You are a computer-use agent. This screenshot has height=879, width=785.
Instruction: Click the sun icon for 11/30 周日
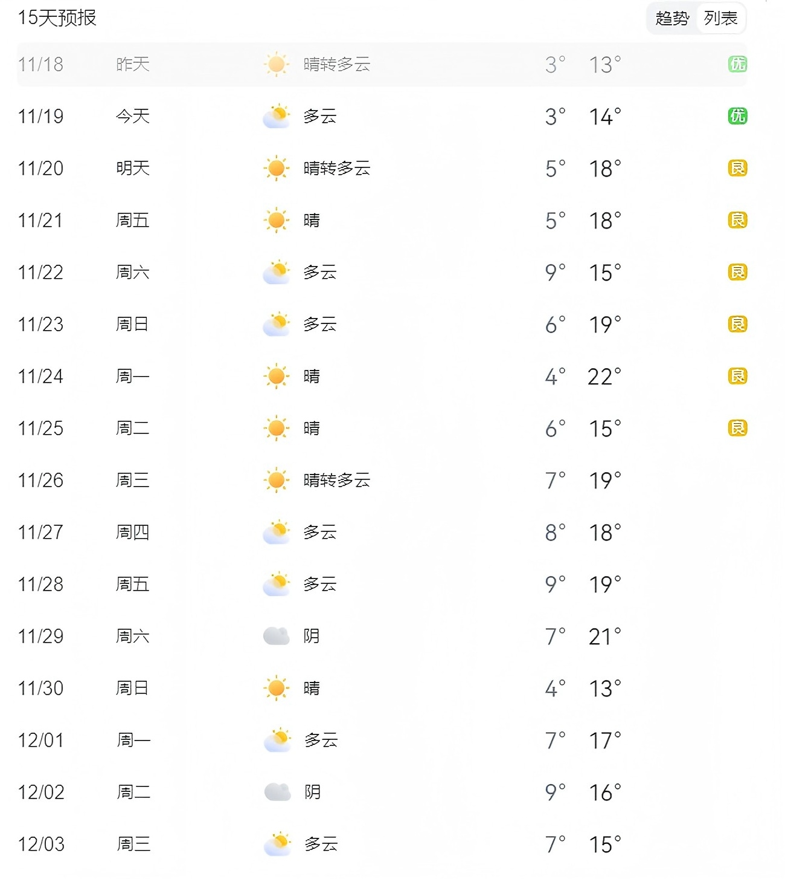coord(277,688)
